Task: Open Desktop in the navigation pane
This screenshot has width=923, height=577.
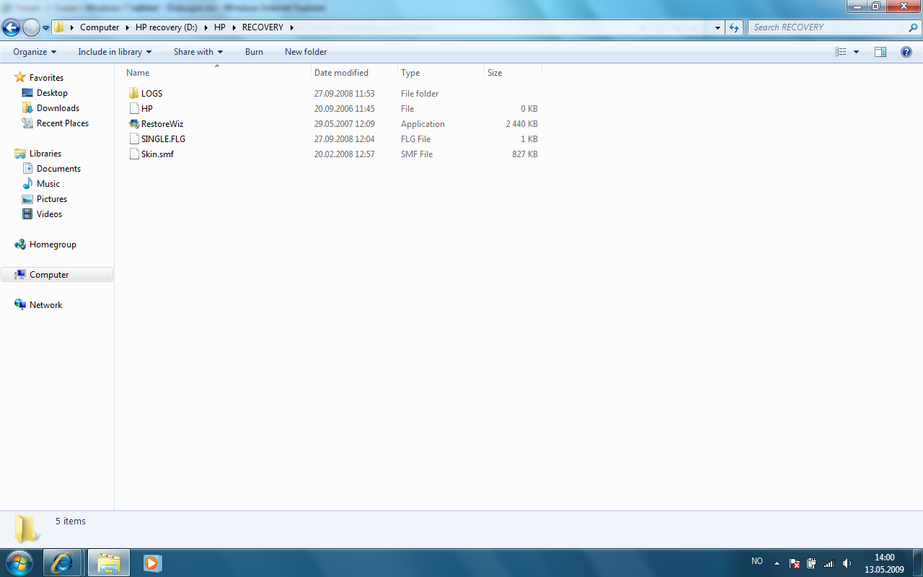Action: click(52, 93)
